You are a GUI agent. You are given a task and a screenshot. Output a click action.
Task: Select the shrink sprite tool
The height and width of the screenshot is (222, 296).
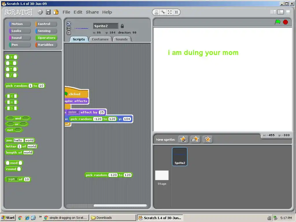176,12
